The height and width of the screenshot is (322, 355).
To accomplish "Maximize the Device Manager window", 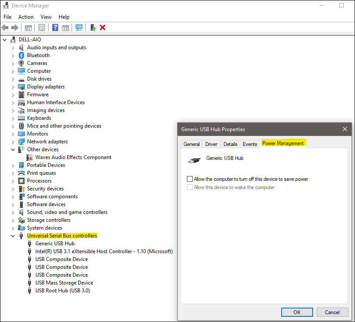I will [341, 5].
